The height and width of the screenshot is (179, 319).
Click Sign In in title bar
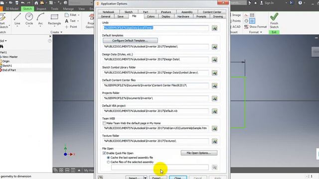pos(267,3)
